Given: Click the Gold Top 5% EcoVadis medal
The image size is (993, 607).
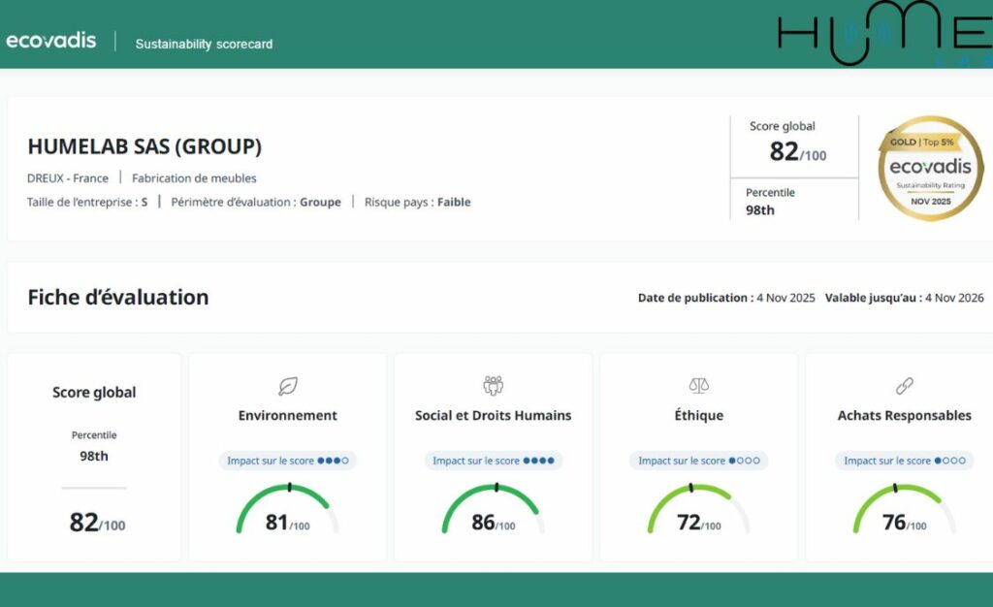Looking at the screenshot, I should 930,169.
